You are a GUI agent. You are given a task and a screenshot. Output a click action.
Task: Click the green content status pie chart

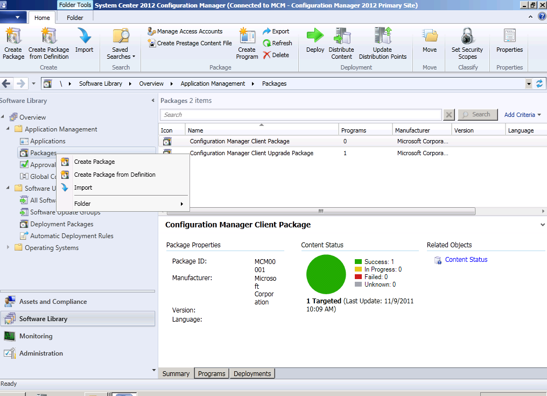click(326, 274)
